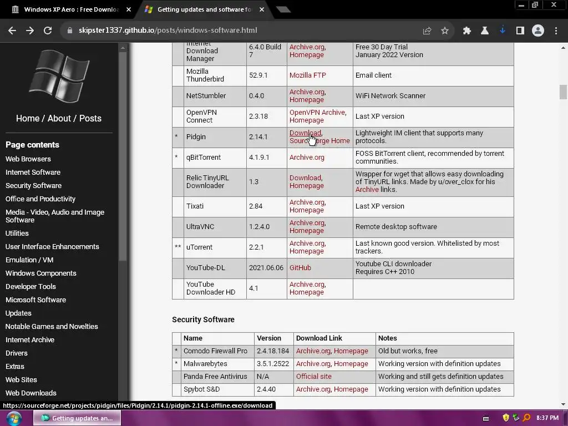Open a new tab
This screenshot has width=568, height=426.
(283, 10)
